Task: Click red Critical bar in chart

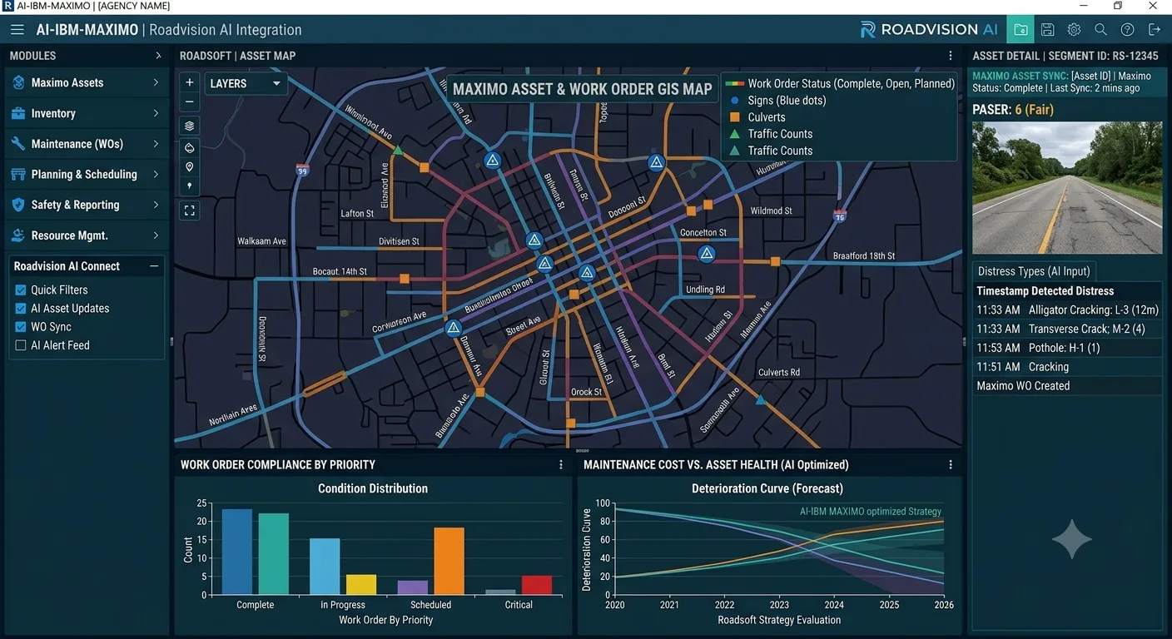Action: 537,585
